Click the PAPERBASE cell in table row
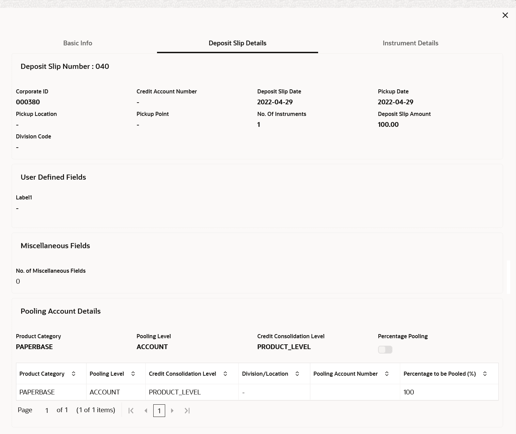 point(37,392)
